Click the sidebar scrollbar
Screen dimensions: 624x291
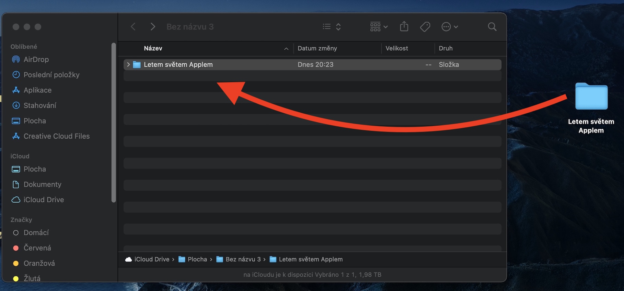click(x=114, y=123)
